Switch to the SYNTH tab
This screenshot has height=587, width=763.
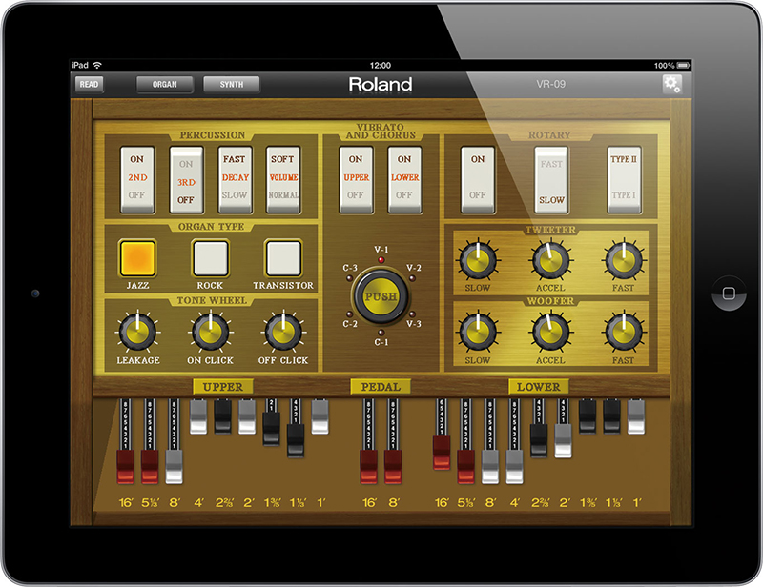tap(231, 84)
